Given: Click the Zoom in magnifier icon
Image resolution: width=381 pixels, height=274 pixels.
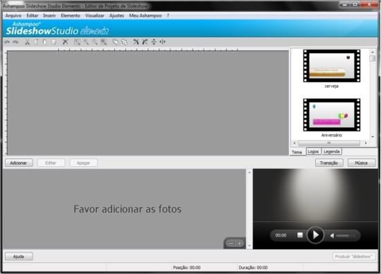Looking at the screenshot, I should click(x=86, y=42).
